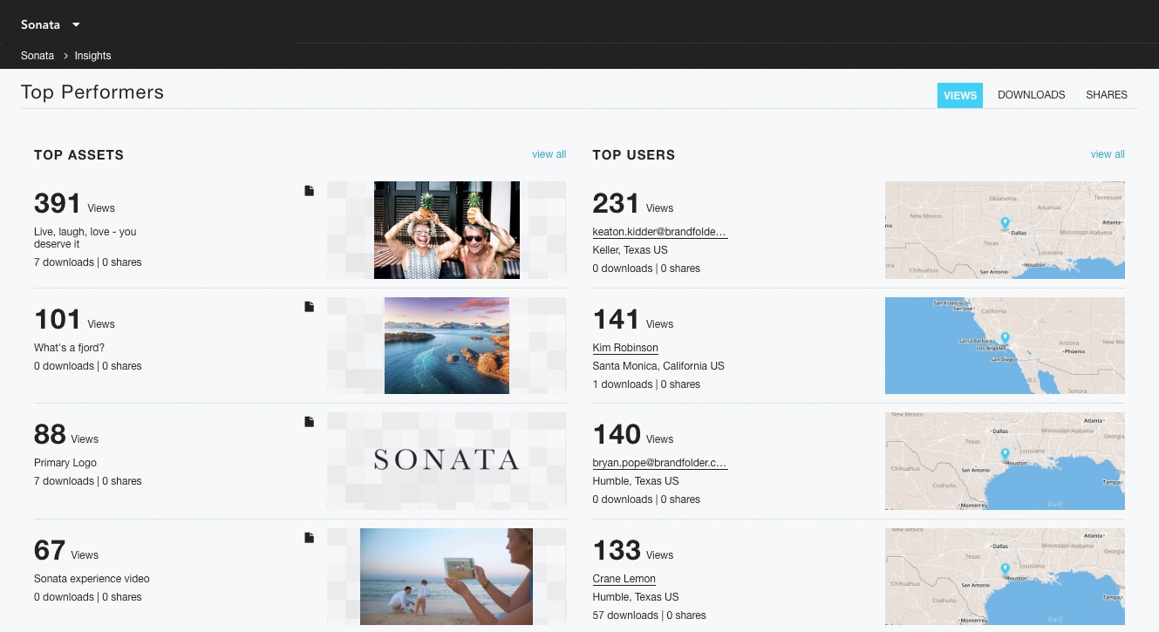This screenshot has height=632, width=1159.
Task: Click the '140 Views' user count
Action: pyautogui.click(x=633, y=434)
